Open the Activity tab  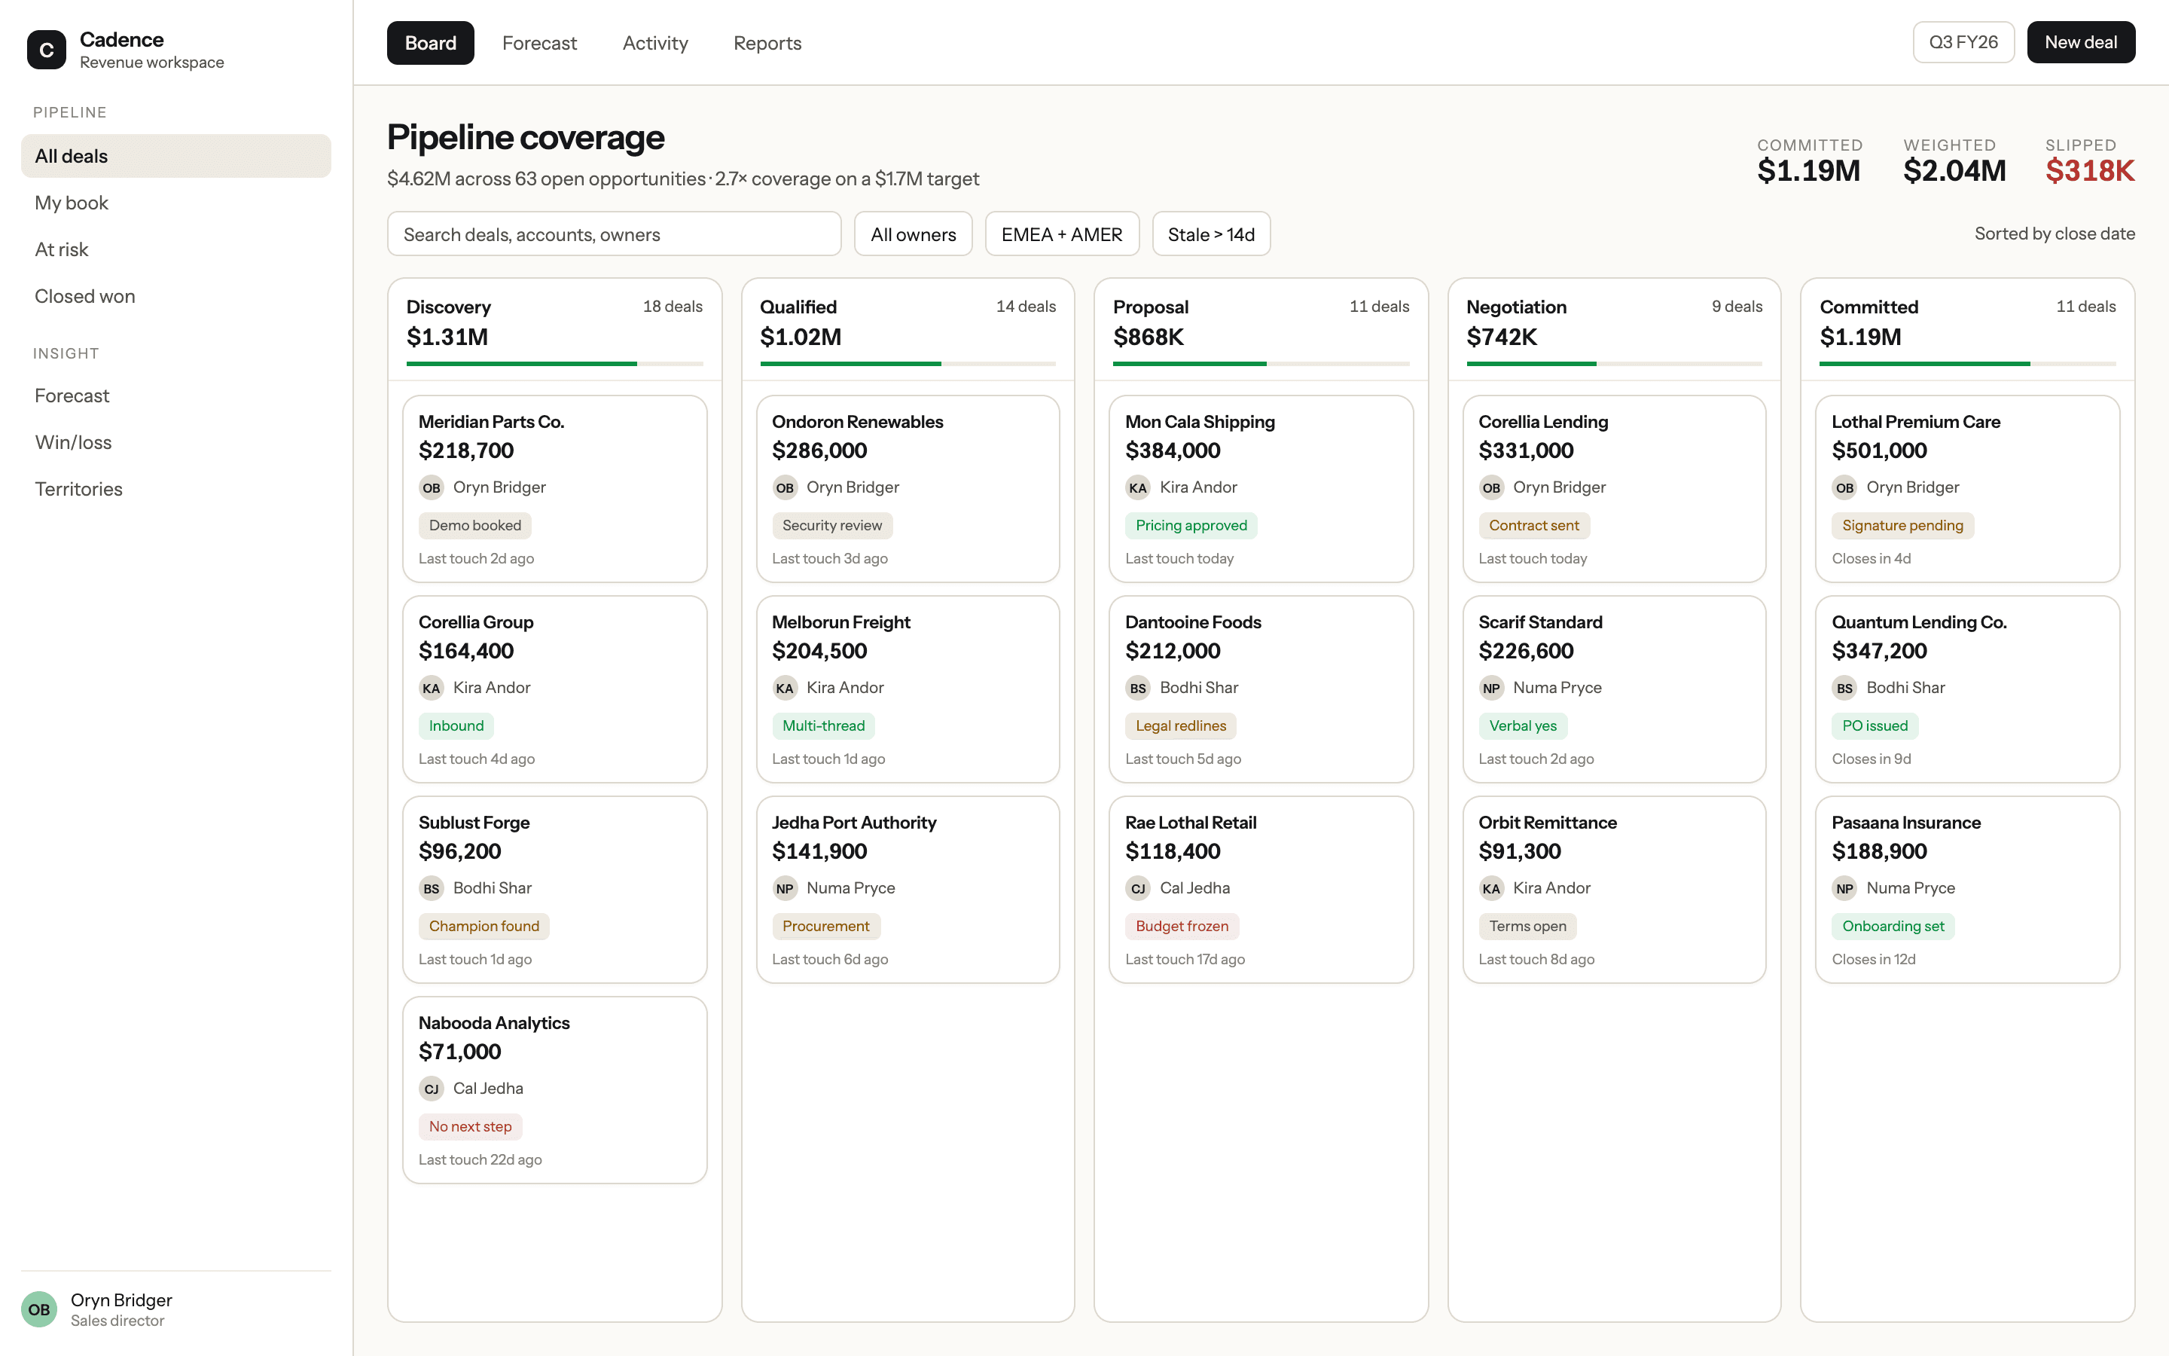click(655, 43)
